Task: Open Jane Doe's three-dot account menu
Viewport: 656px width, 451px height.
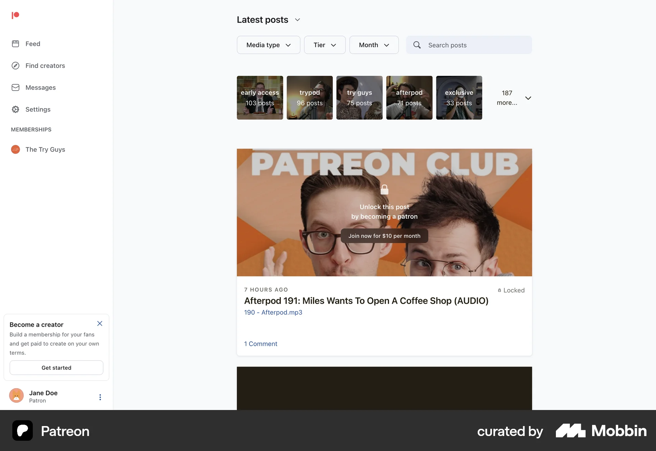Action: click(x=100, y=397)
